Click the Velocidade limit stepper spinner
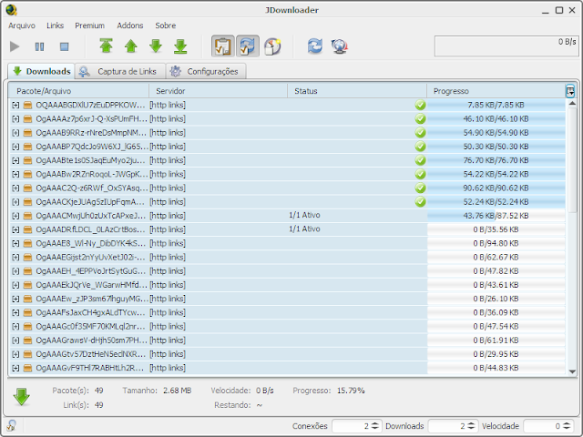 click(567, 426)
